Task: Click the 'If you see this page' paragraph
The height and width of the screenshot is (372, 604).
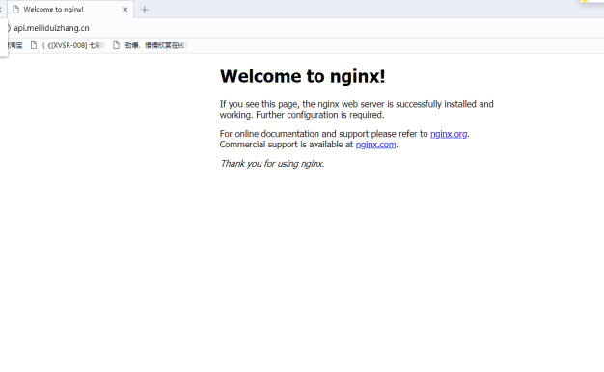Action: (x=356, y=109)
